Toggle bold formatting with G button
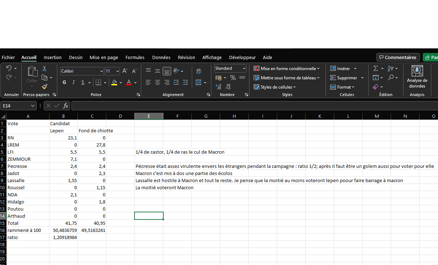438x265 pixels. (x=64, y=83)
